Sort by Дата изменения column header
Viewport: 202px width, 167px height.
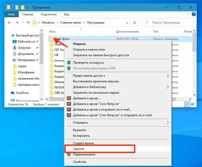tap(127, 32)
